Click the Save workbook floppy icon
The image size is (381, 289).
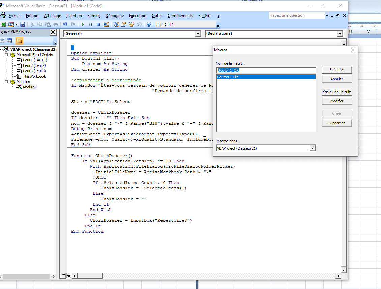click(23, 24)
